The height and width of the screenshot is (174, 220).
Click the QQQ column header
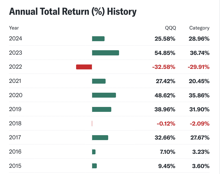(x=170, y=28)
